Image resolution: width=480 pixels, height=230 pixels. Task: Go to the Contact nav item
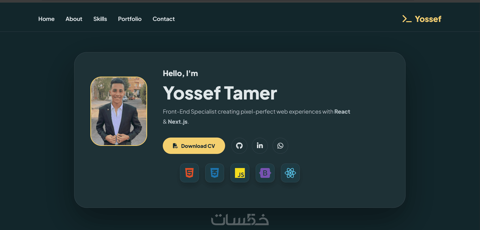[164, 19]
